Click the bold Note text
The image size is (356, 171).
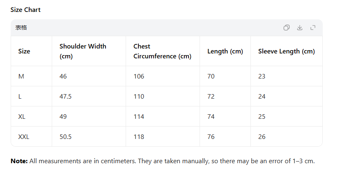(19, 161)
